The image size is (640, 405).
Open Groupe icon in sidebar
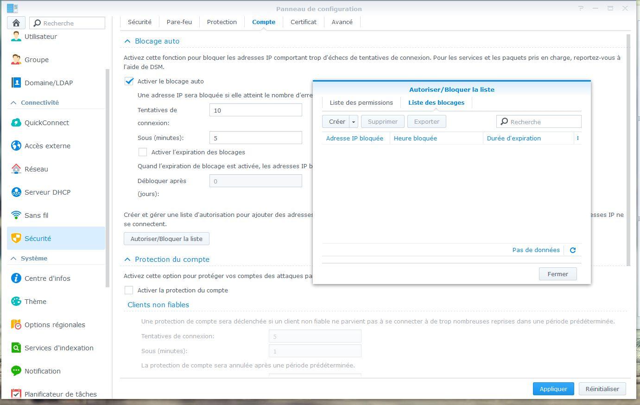[x=16, y=59]
